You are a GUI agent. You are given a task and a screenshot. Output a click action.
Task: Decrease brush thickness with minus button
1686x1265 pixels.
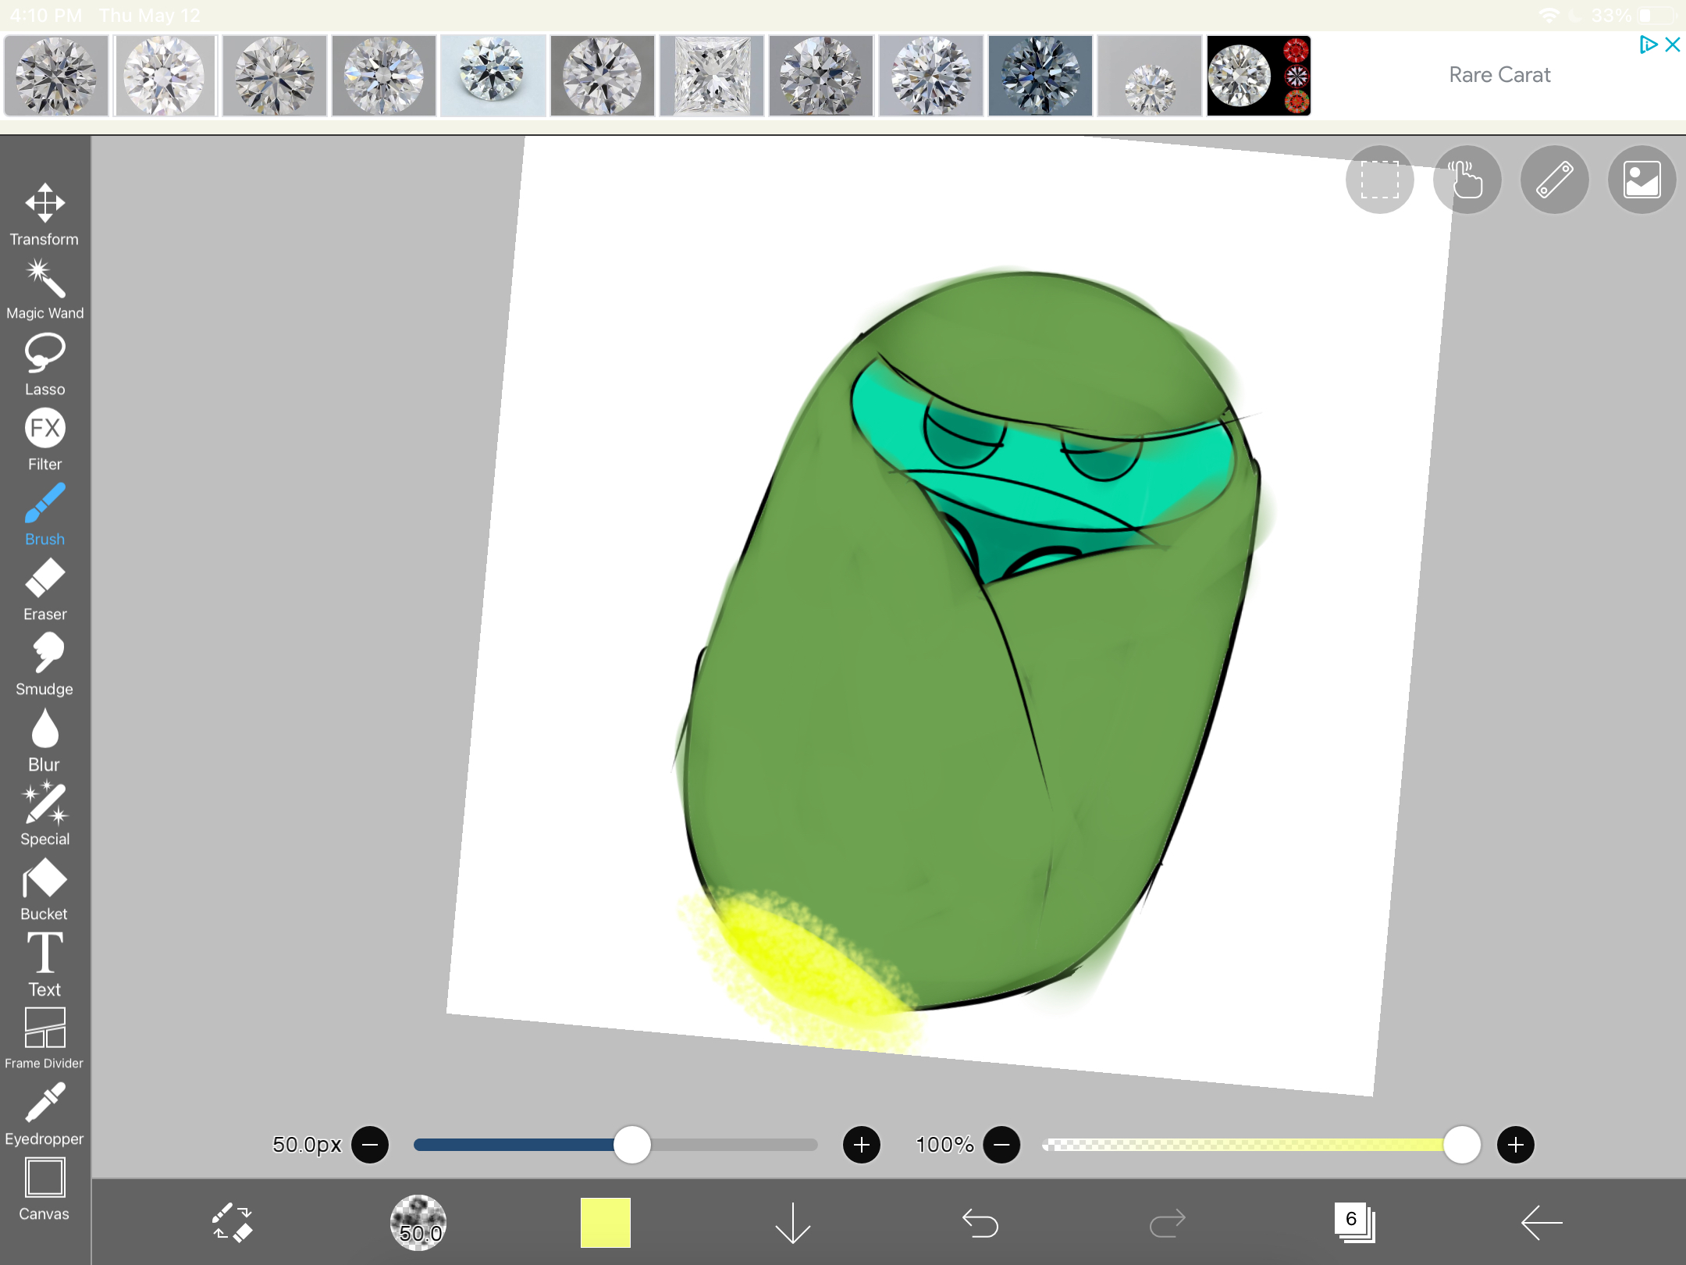pyautogui.click(x=370, y=1145)
